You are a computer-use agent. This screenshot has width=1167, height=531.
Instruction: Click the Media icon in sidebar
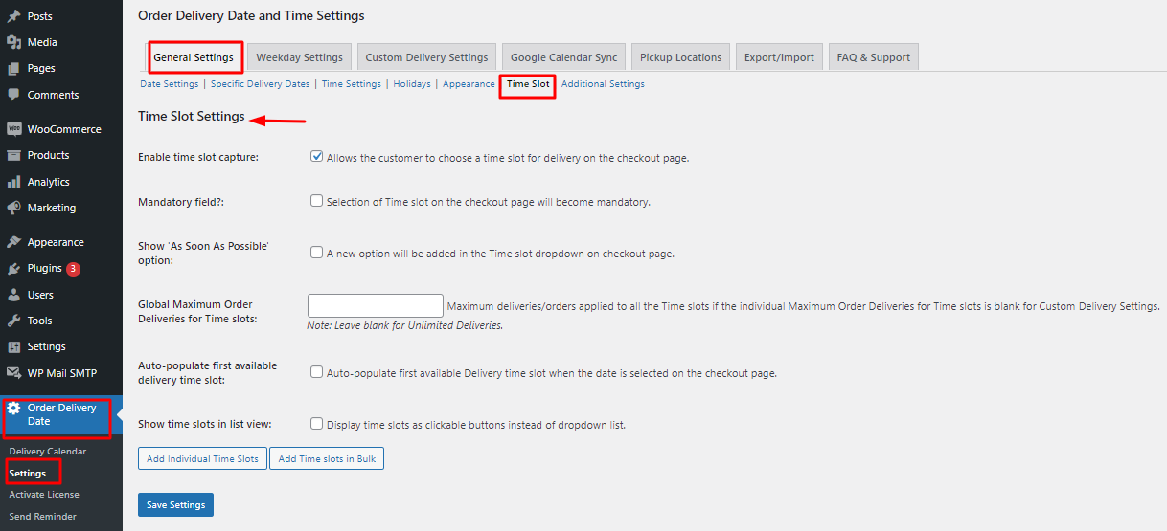tap(13, 42)
